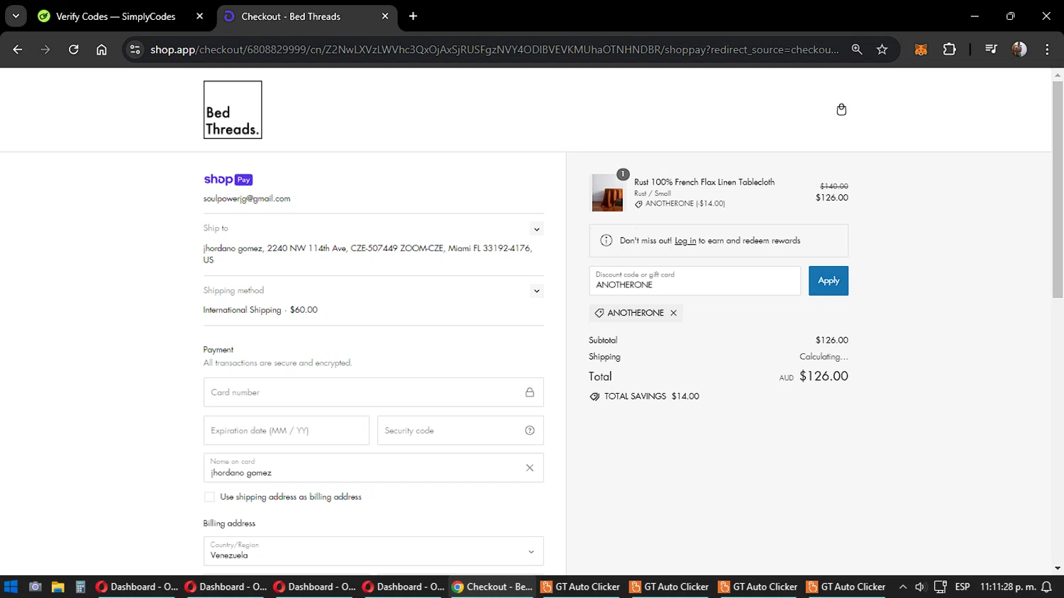
Task: Open the Windows Start menu
Action: tap(11, 587)
